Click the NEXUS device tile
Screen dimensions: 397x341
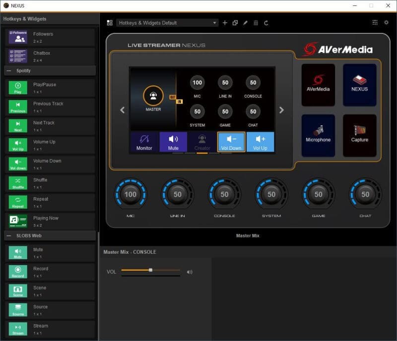[359, 85]
